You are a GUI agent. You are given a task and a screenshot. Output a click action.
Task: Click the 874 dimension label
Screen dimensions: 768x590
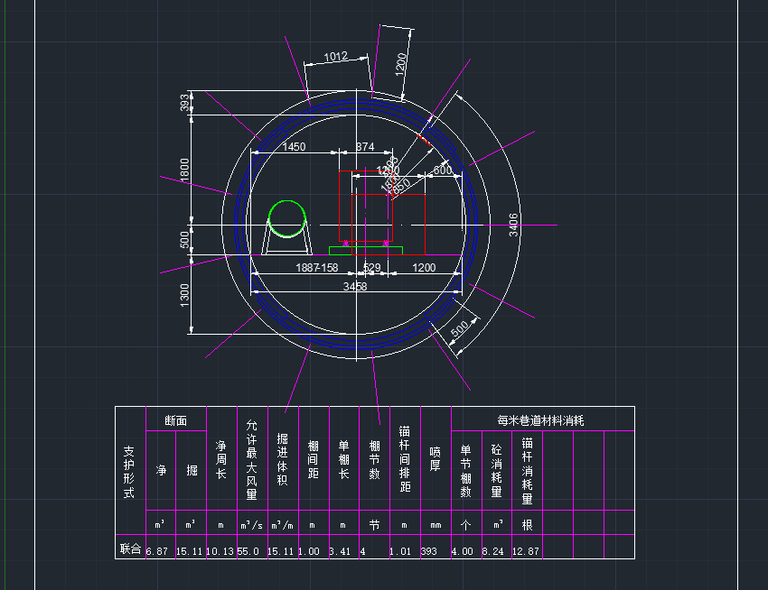364,146
